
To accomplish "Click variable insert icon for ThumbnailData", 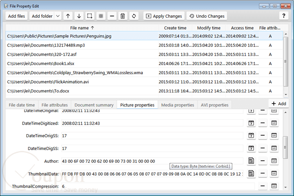I will click(274, 173).
